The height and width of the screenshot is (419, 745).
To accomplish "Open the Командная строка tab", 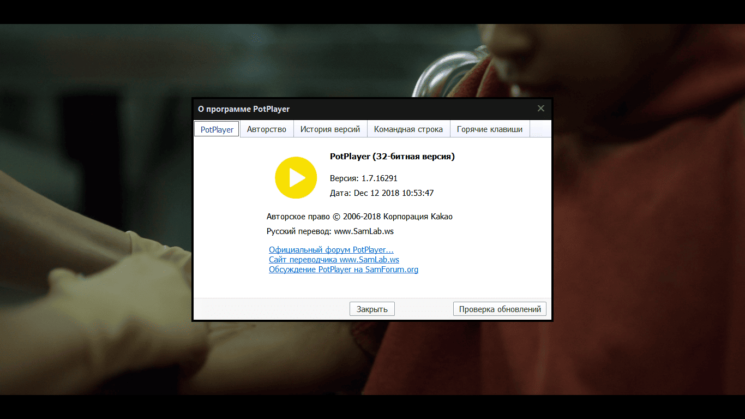I will click(408, 129).
